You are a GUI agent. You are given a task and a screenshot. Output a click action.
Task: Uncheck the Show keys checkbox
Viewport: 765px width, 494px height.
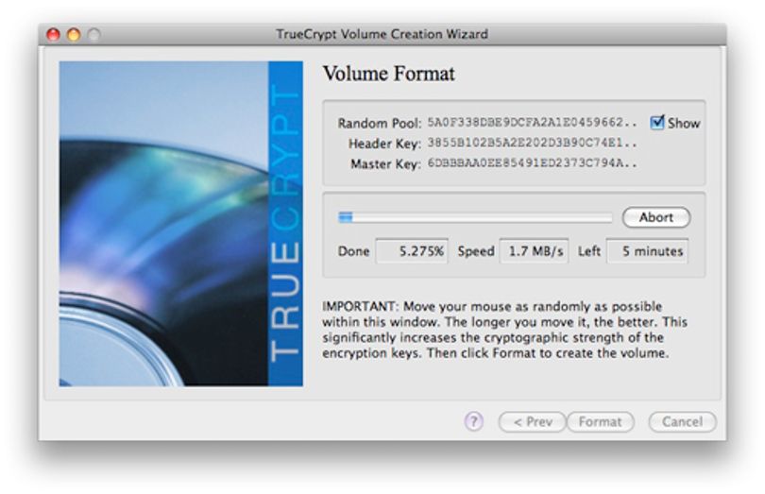click(656, 122)
